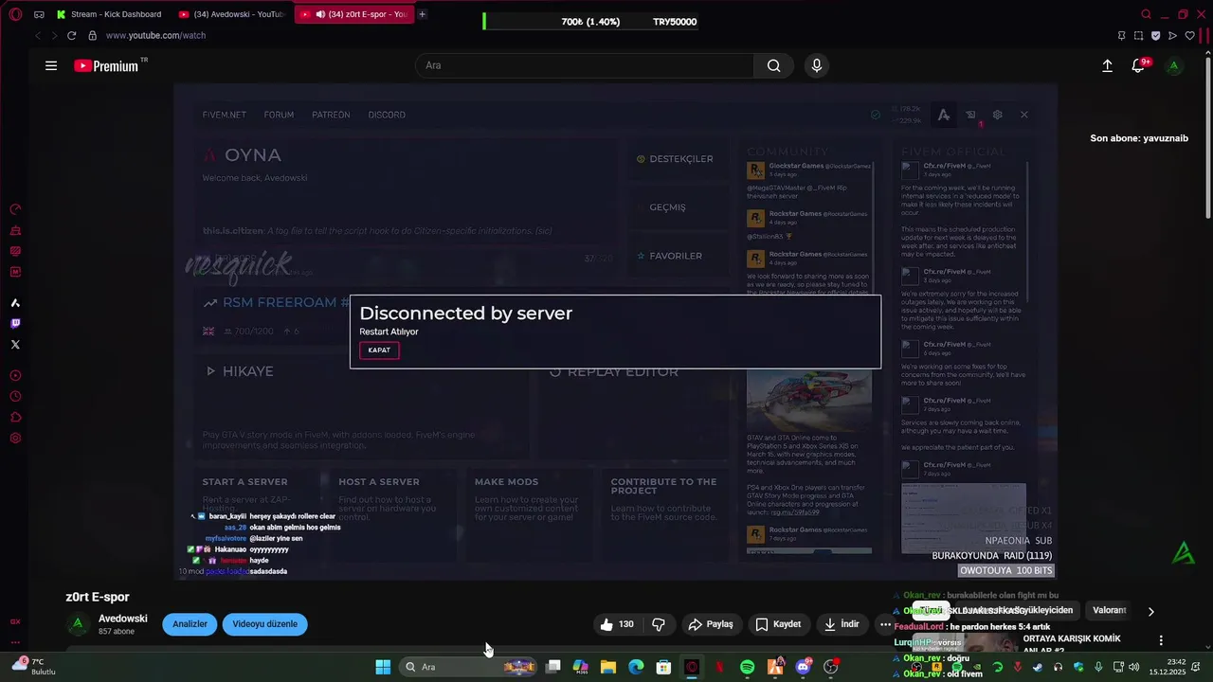Toggle the ad blocker shield icon
Viewport: 1213px width, 682px height.
[x=1155, y=35]
